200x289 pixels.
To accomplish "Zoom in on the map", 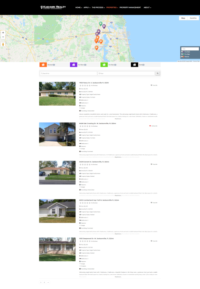I will coord(3,33).
